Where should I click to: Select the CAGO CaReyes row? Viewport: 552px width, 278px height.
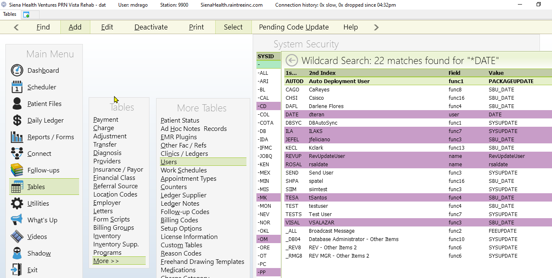(x=418, y=90)
